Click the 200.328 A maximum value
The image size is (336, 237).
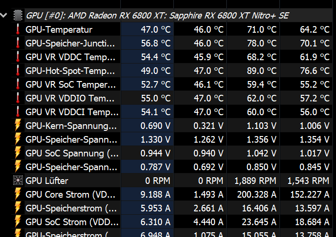point(257,194)
